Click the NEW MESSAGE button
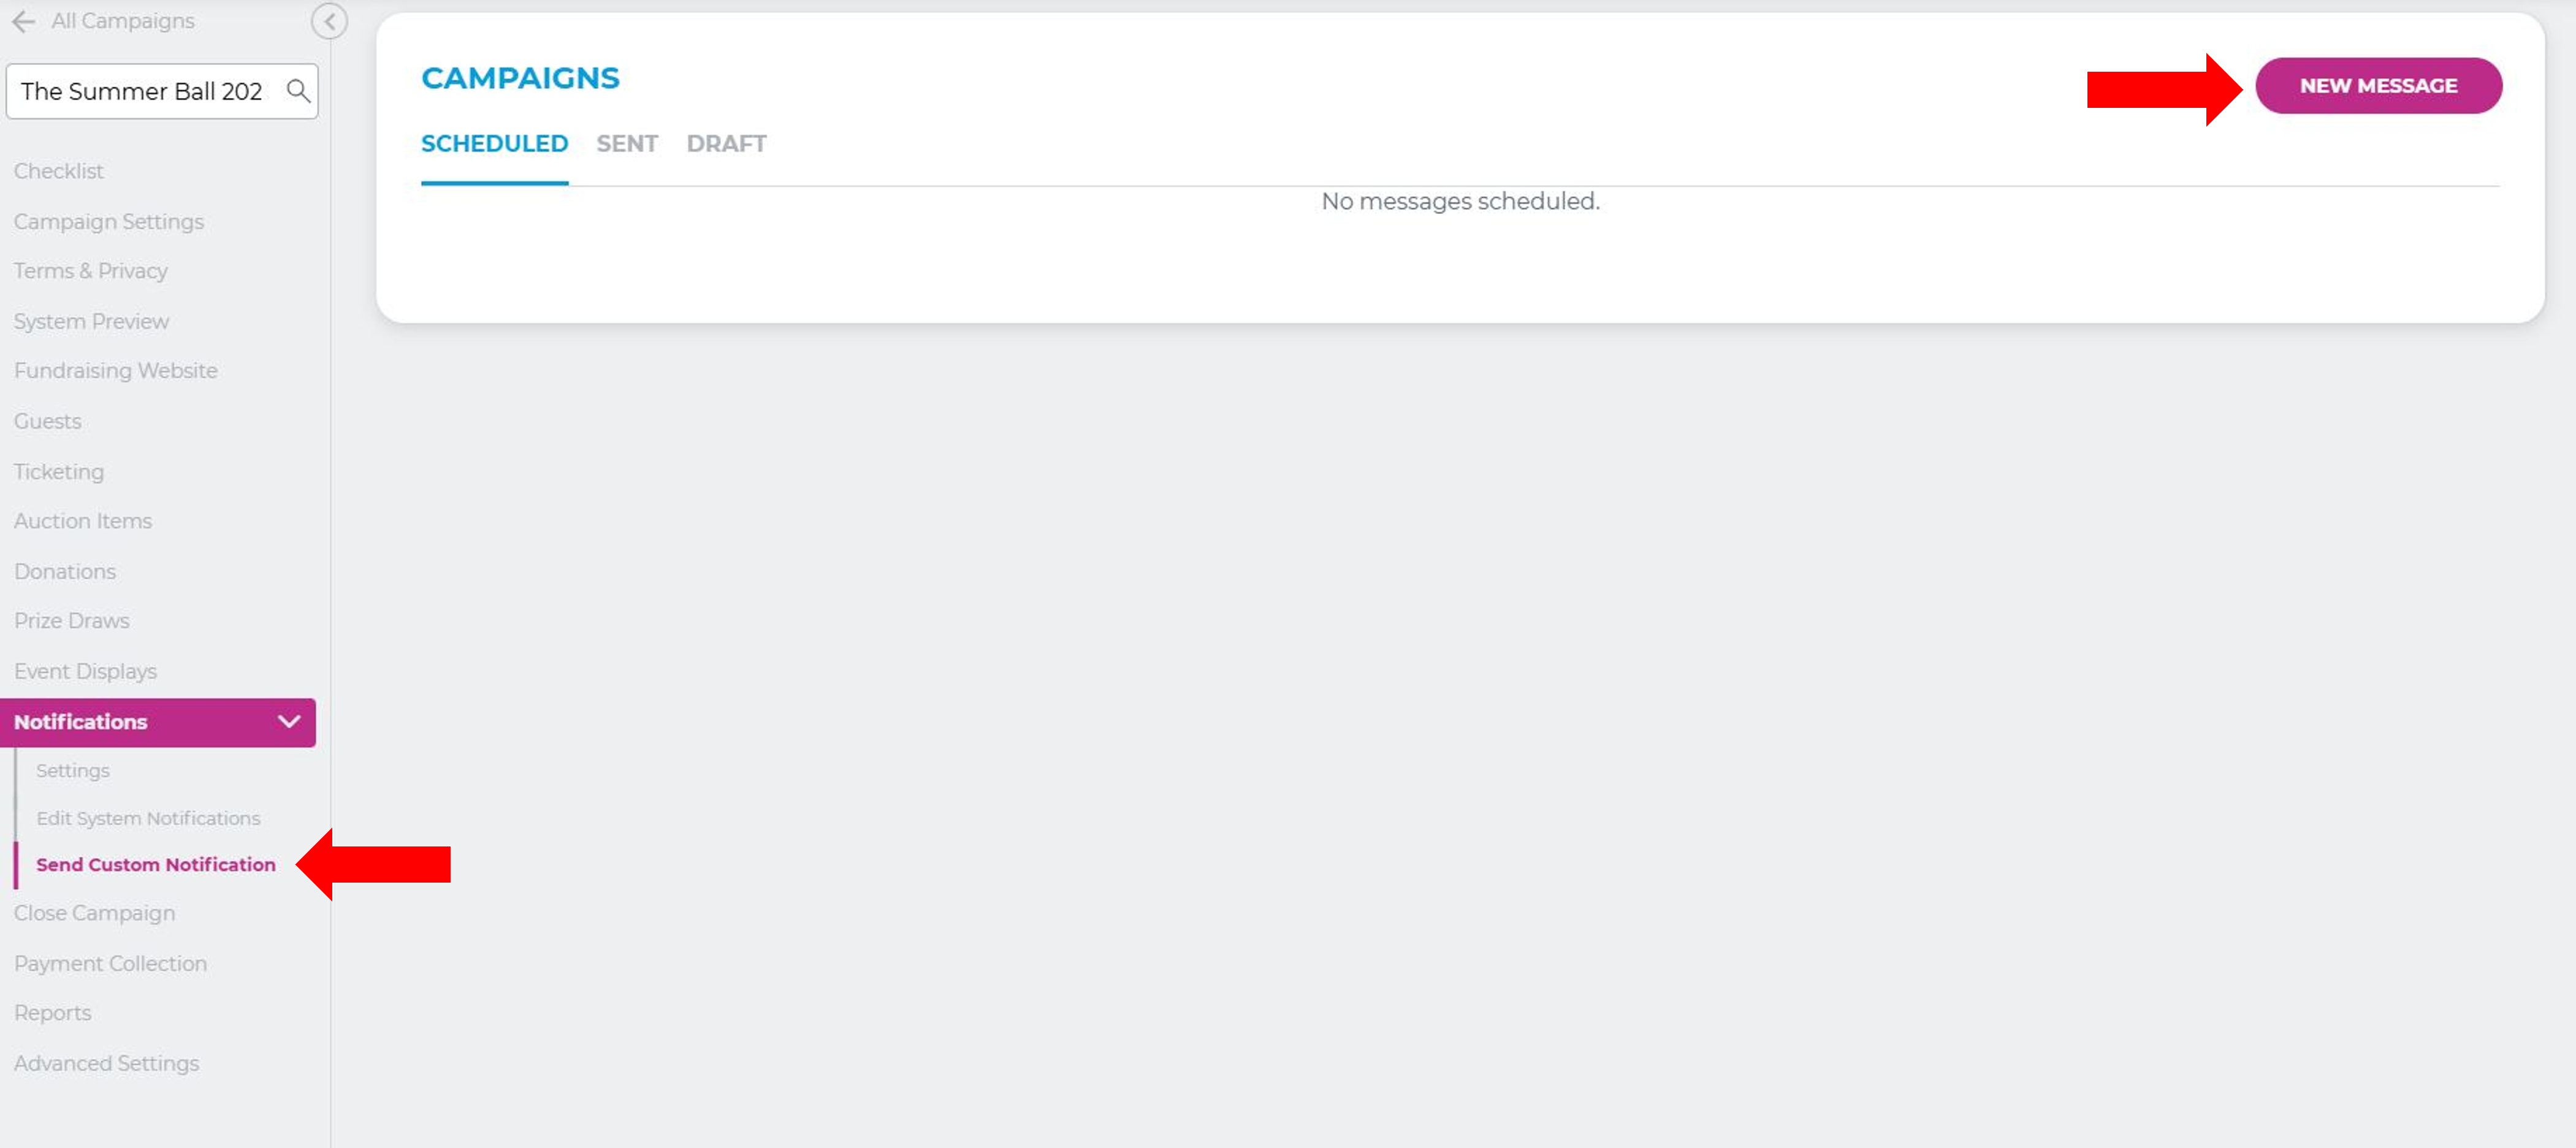This screenshot has width=2576, height=1148. (x=2378, y=85)
